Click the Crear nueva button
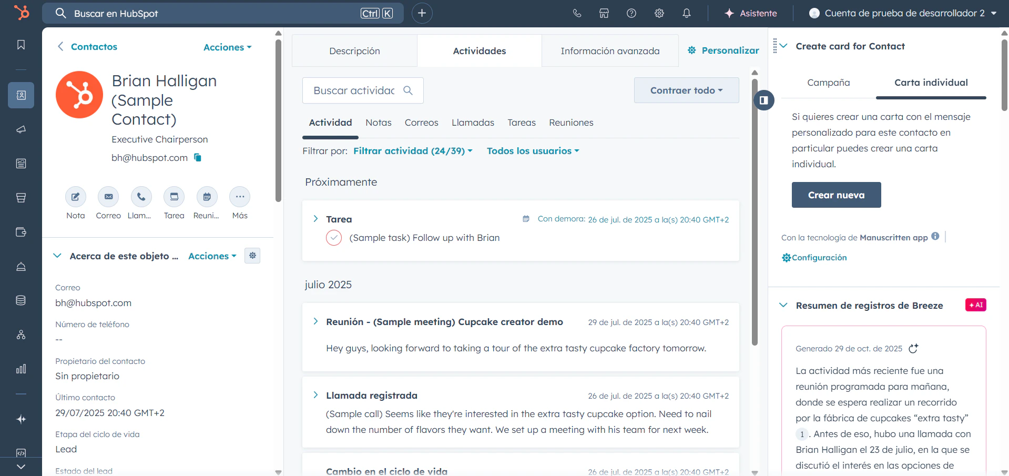This screenshot has height=476, width=1009. click(x=835, y=195)
